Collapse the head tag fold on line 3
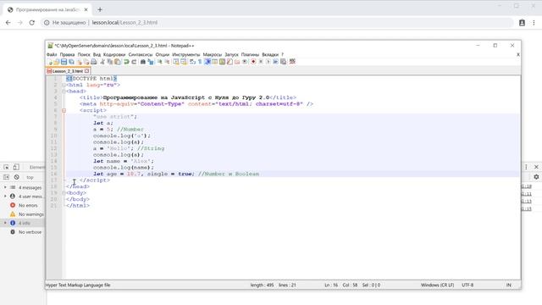This screenshot has height=305, width=542. pos(64,91)
